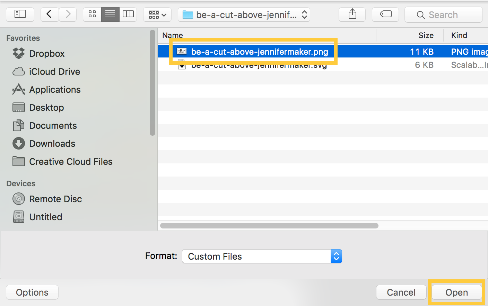Go to Desktop in the sidebar
Image resolution: width=488 pixels, height=306 pixels.
pos(46,108)
